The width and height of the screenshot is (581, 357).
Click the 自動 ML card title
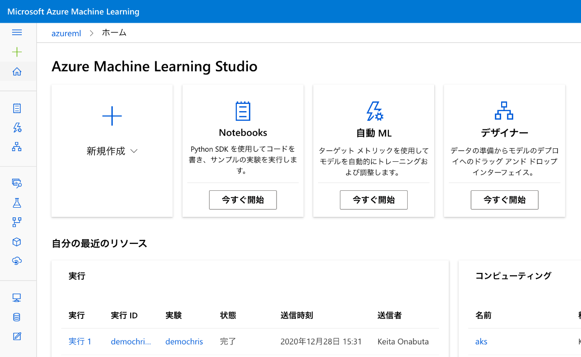(x=374, y=133)
